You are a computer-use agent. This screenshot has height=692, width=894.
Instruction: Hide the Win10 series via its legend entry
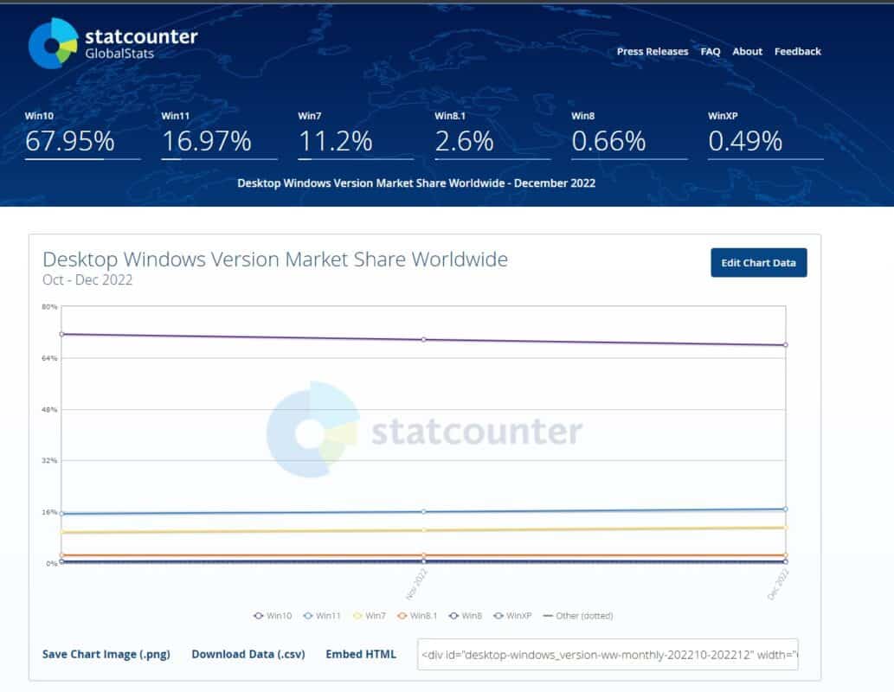[x=271, y=616]
